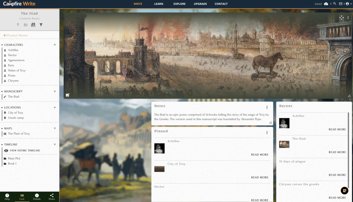The width and height of the screenshot is (353, 202).
Task: Open Help in bottom bar
Action: (x=7, y=197)
